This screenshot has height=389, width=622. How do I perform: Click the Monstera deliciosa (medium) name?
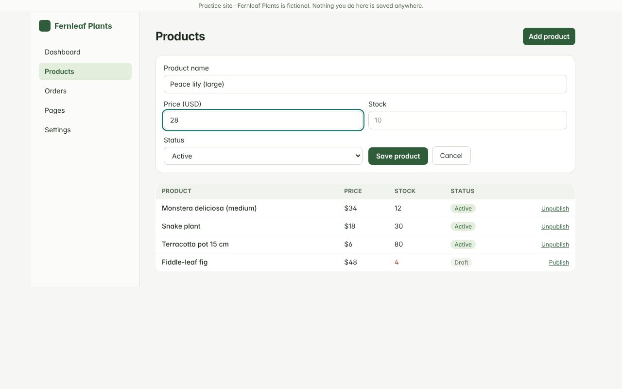209,208
